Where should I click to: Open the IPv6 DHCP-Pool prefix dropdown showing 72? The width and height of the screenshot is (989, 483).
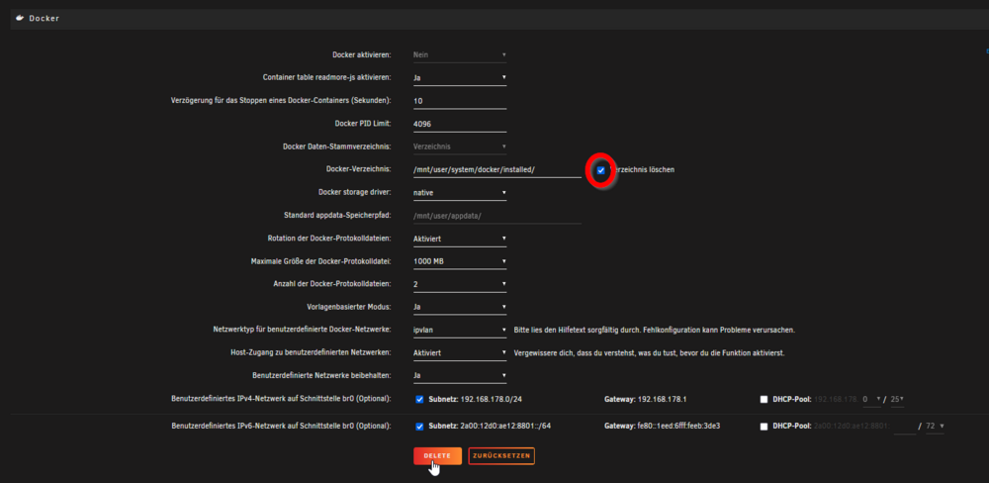(x=935, y=427)
